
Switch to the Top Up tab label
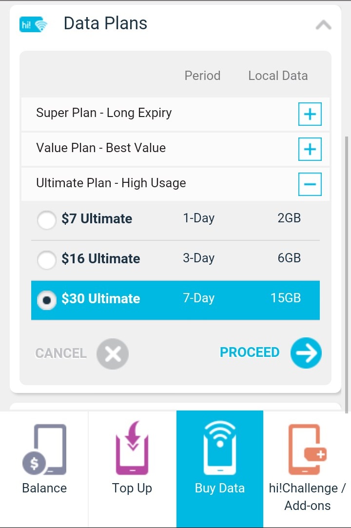tap(132, 488)
